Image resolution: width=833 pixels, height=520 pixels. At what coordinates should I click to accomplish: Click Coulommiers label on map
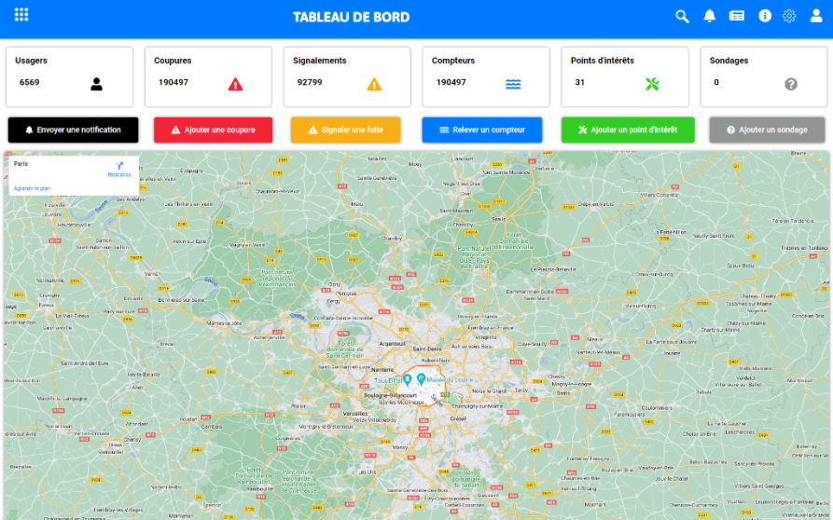click(x=657, y=408)
